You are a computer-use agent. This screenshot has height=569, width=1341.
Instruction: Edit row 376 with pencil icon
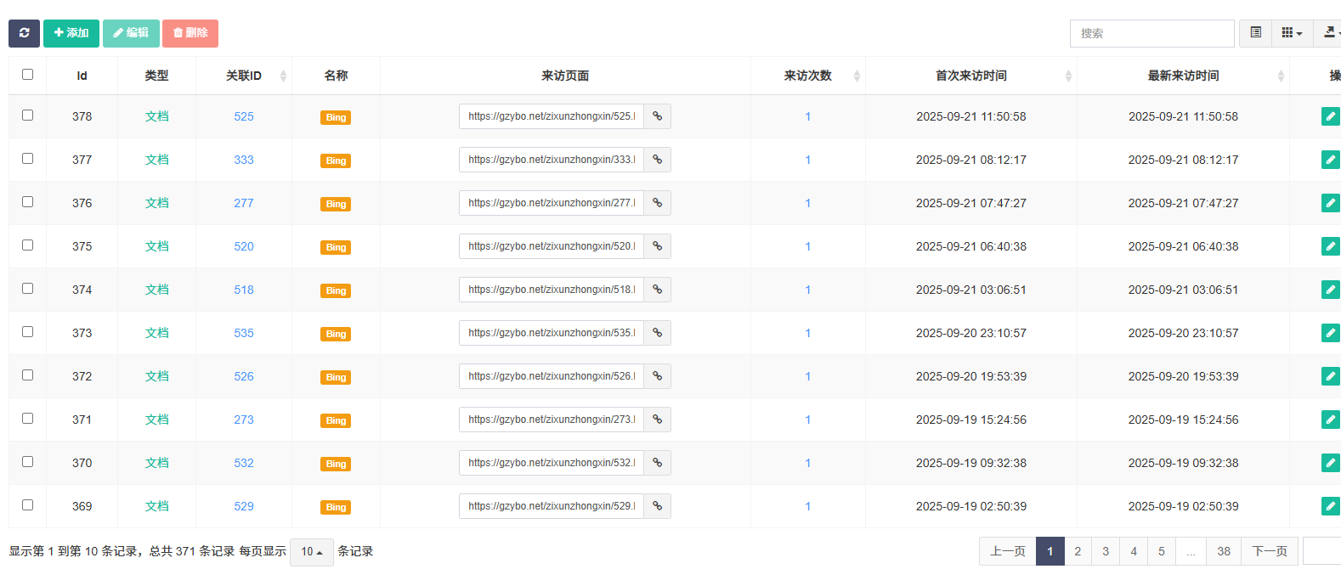(1331, 203)
